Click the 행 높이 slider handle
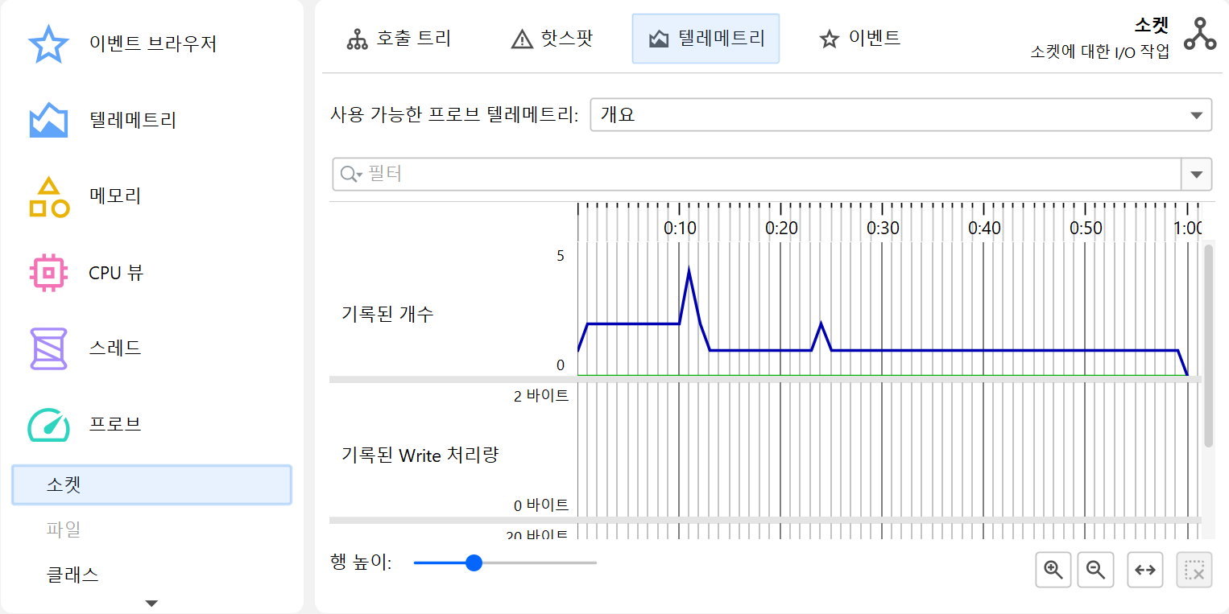The image size is (1229, 614). [474, 563]
